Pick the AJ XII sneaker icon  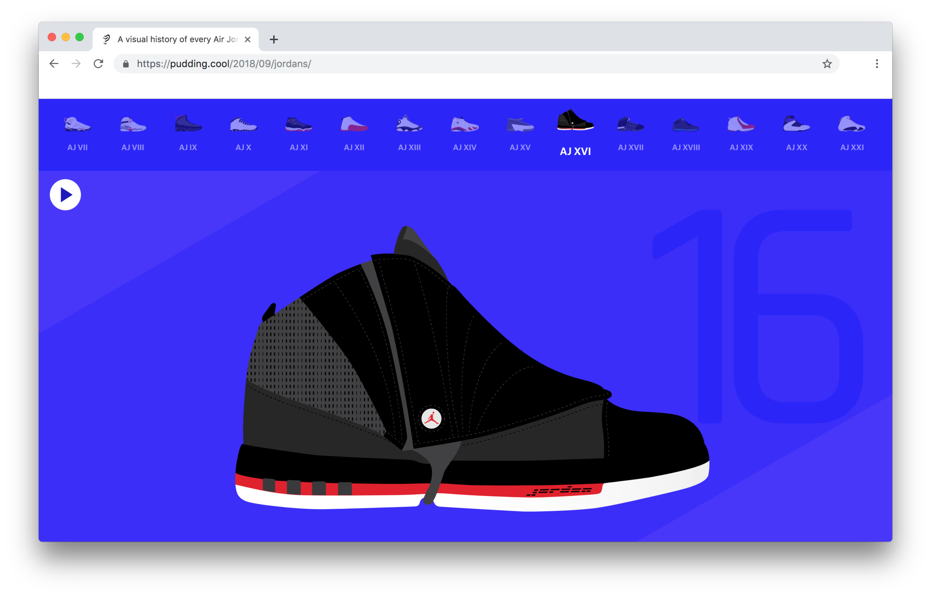(x=354, y=124)
